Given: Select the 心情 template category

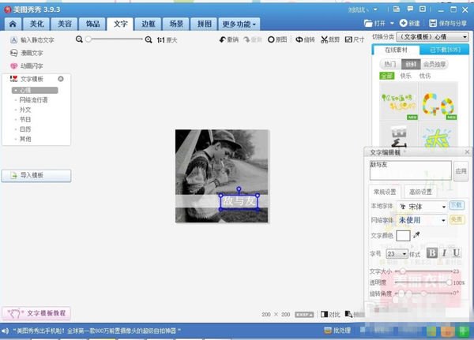Looking at the screenshot, I should [x=35, y=90].
